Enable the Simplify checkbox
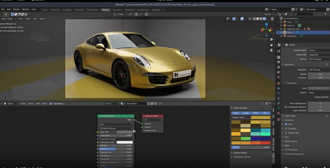The width and height of the screenshot is (330, 168). click(x=286, y=128)
